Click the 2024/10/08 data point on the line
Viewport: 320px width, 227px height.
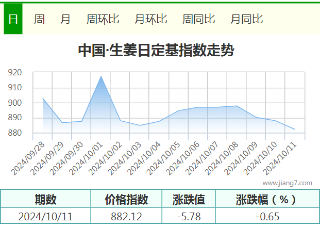[x=237, y=106]
